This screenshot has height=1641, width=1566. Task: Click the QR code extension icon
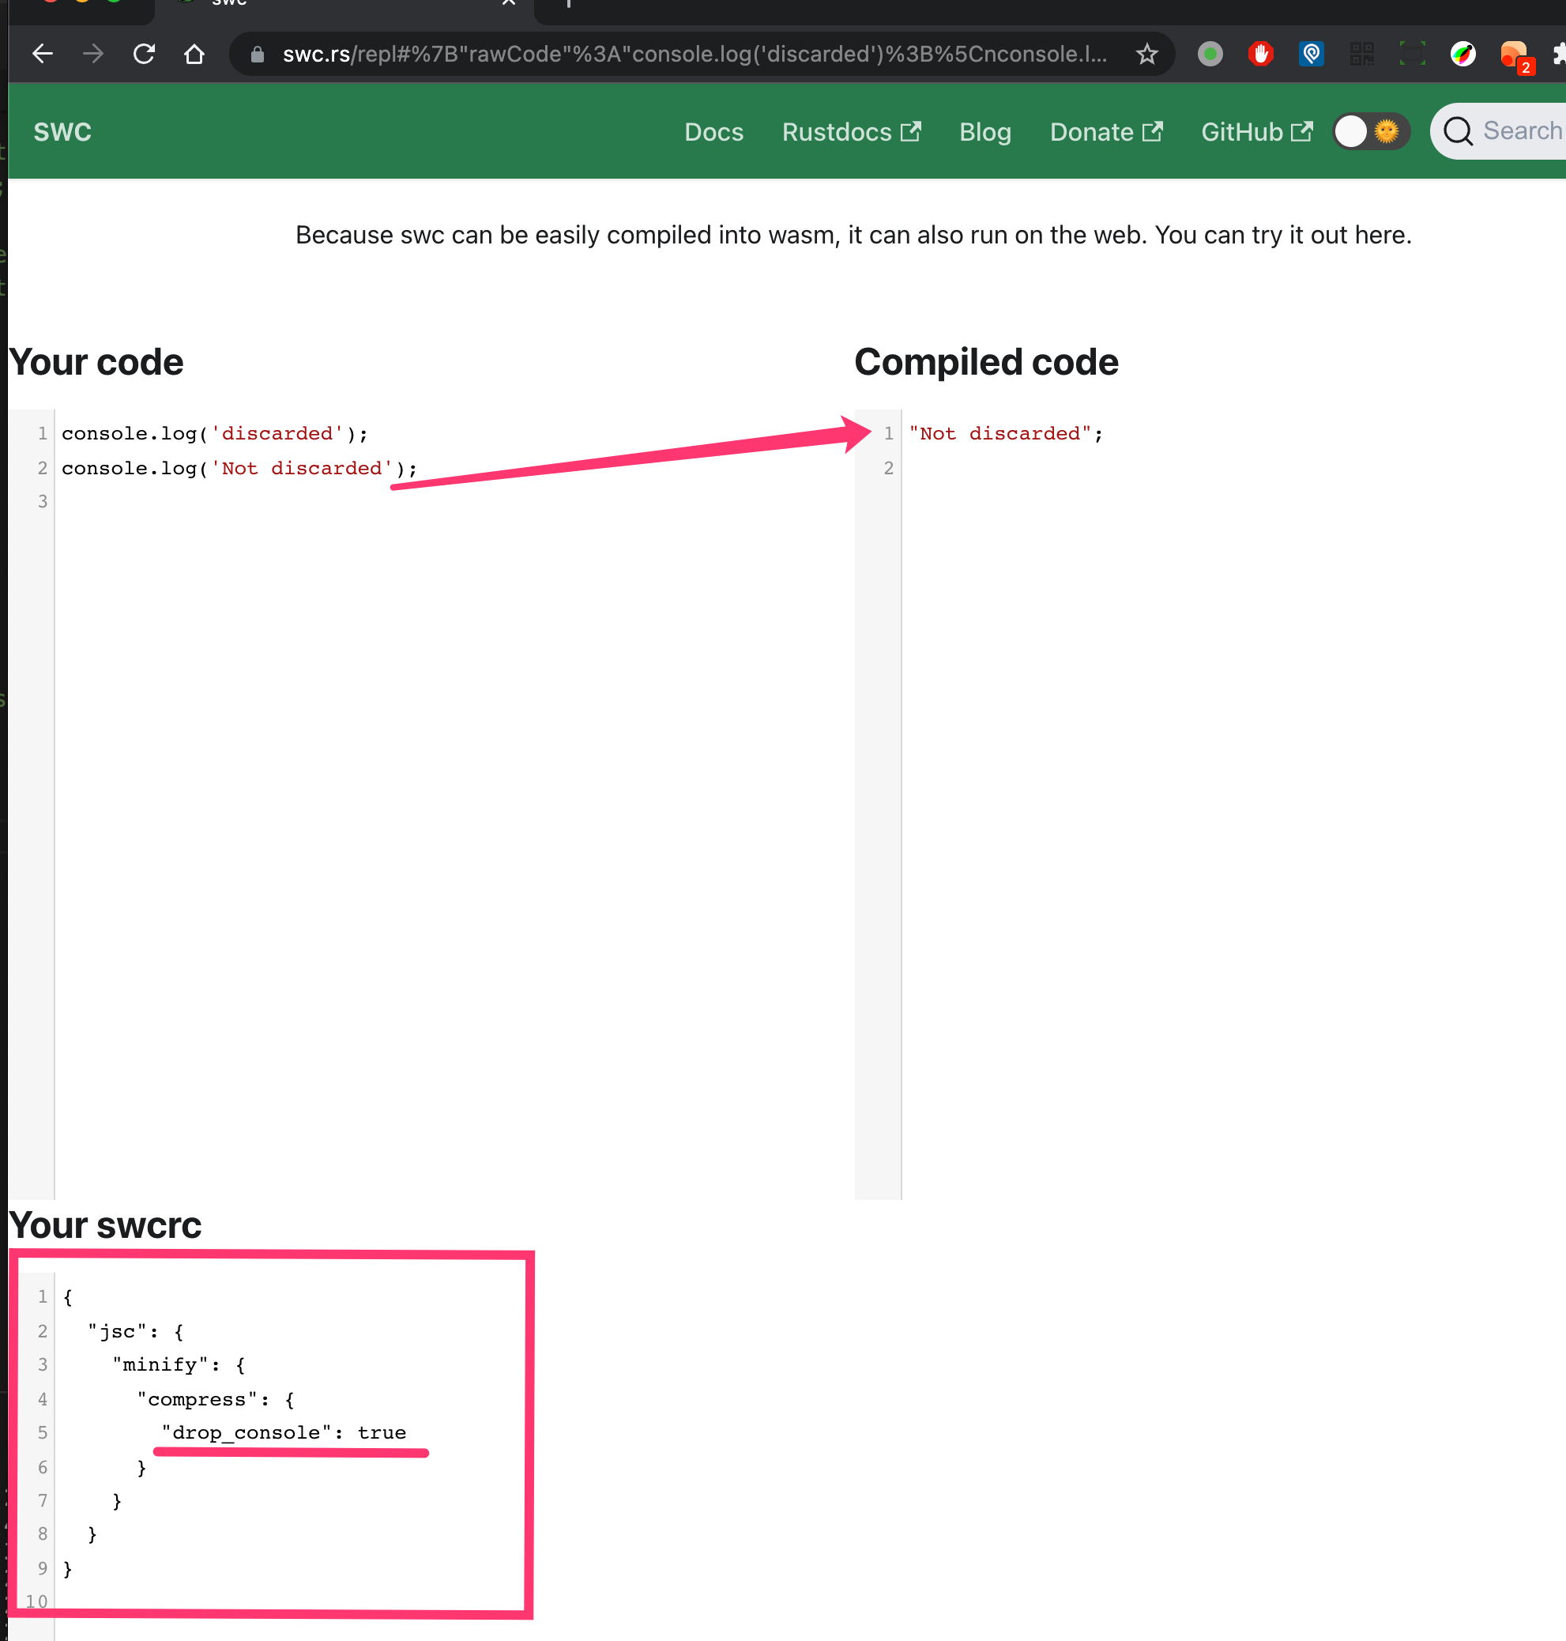[x=1361, y=55]
